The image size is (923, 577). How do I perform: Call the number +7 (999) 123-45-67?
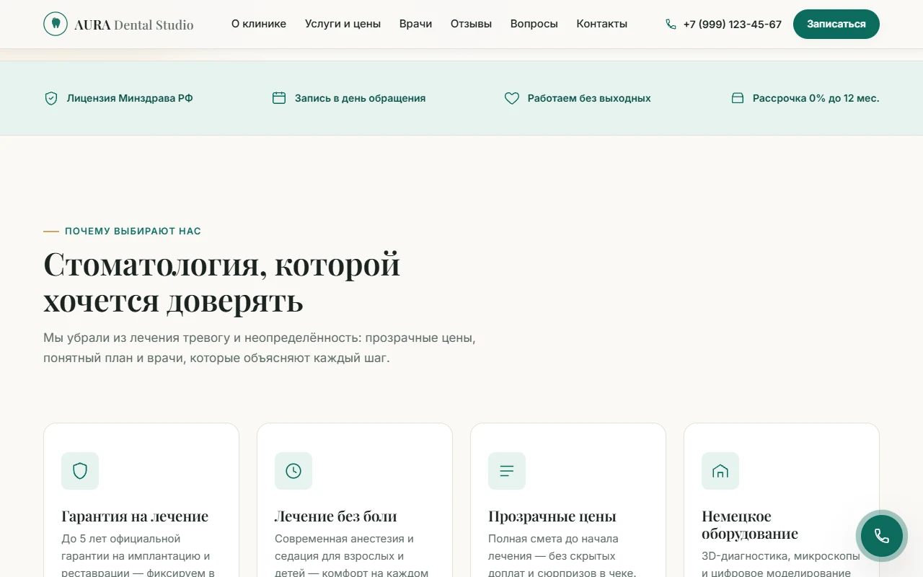[x=733, y=25]
